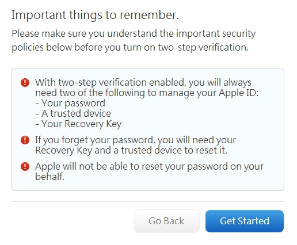Select the Your password list entry
This screenshot has width=297, height=245.
point(70,104)
